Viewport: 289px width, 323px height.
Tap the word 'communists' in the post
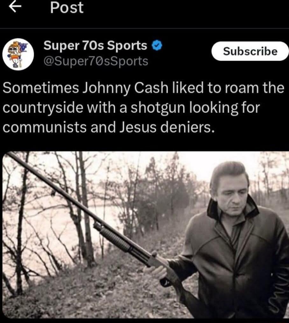pyautogui.click(x=45, y=127)
